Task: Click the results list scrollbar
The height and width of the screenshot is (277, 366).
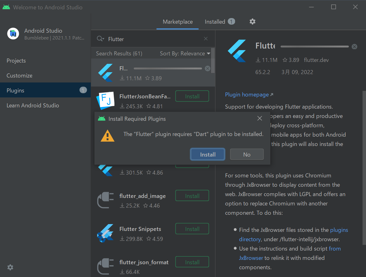Action: pyautogui.click(x=213, y=61)
